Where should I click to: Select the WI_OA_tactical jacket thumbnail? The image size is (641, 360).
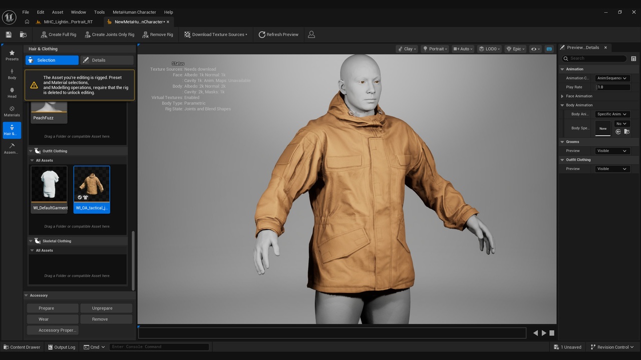coord(92,189)
